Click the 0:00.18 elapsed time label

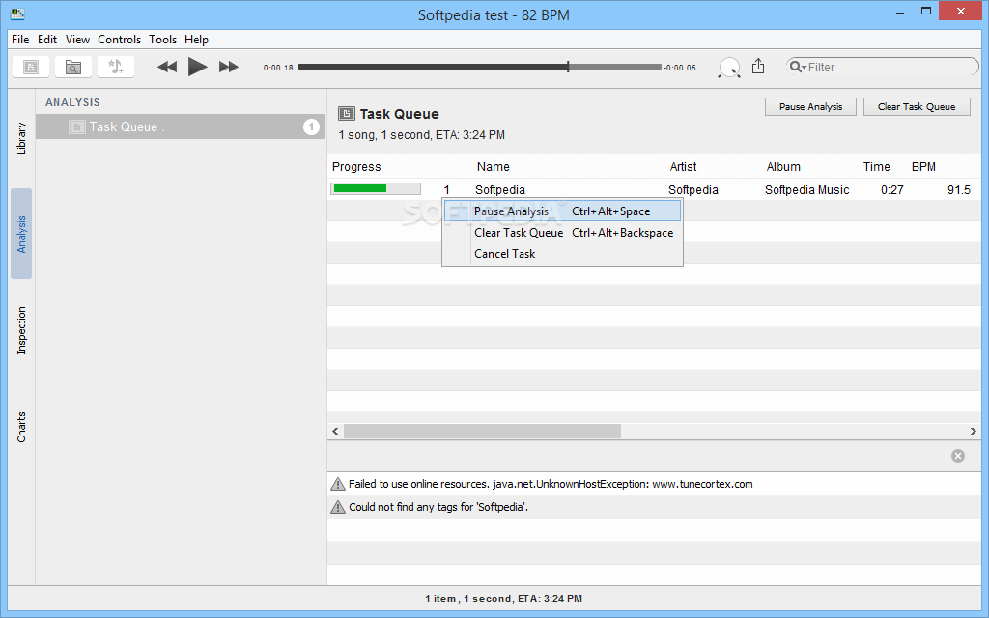point(278,68)
